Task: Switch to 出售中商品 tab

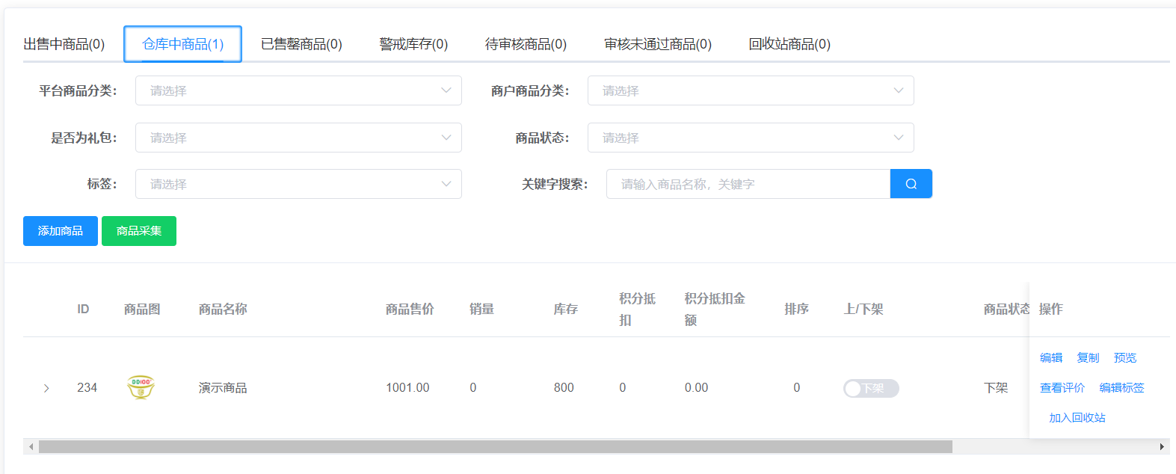Action: tap(64, 44)
